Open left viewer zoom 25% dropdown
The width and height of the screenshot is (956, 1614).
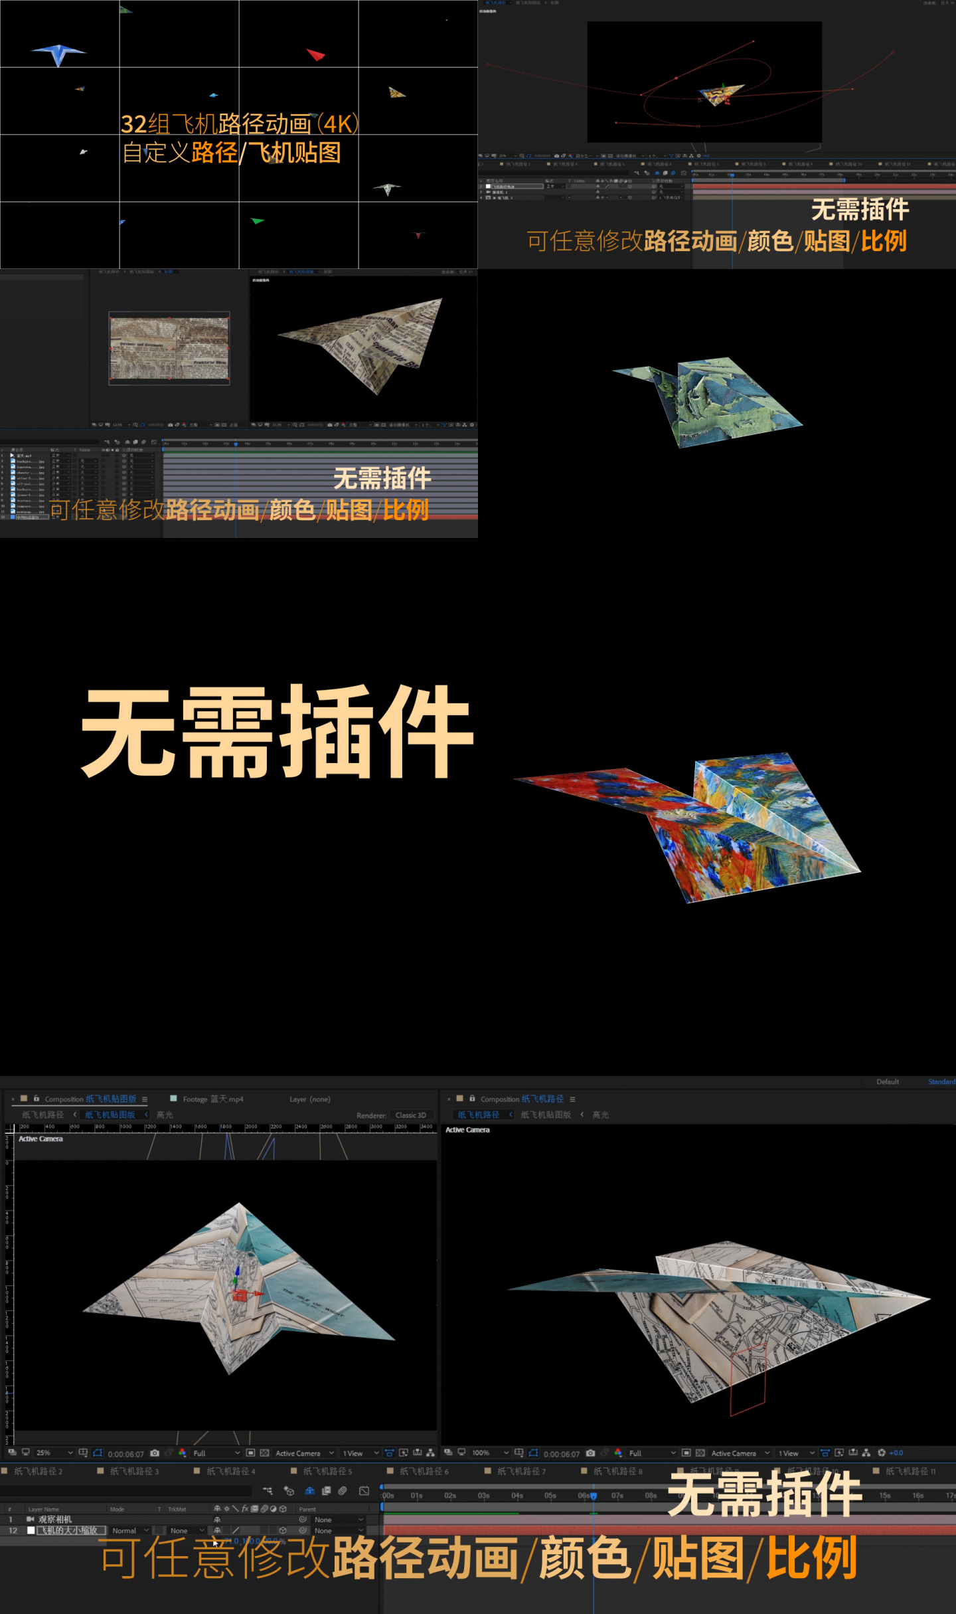(54, 1453)
